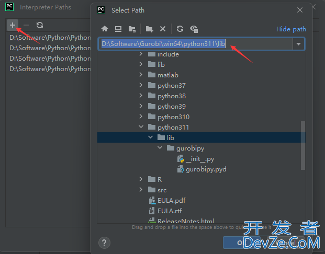Select the ReleaseNotes.html file name
The width and height of the screenshot is (325, 254).
point(185,221)
